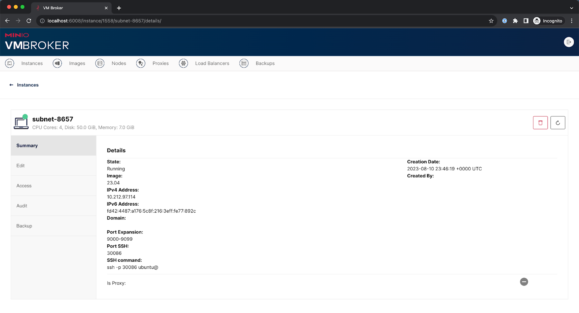Viewport: 579px width, 313px height.
Task: Click the Images nav icon
Action: pos(57,63)
